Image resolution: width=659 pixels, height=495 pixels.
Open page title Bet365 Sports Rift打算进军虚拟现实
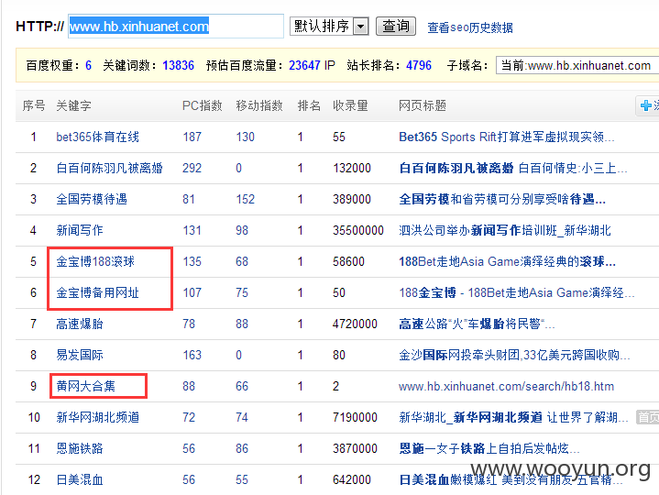[507, 137]
